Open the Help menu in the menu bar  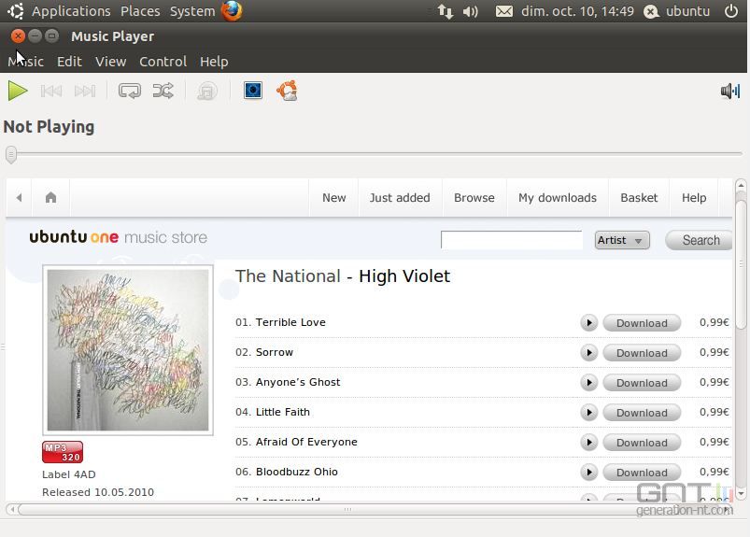pos(214,62)
